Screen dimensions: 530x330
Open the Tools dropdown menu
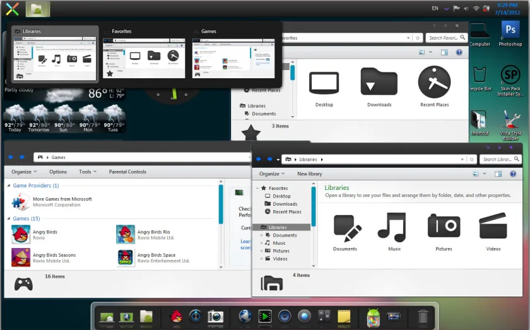pyautogui.click(x=88, y=172)
